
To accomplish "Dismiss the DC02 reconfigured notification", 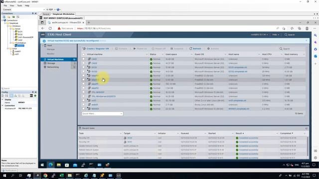I will (306, 41).
